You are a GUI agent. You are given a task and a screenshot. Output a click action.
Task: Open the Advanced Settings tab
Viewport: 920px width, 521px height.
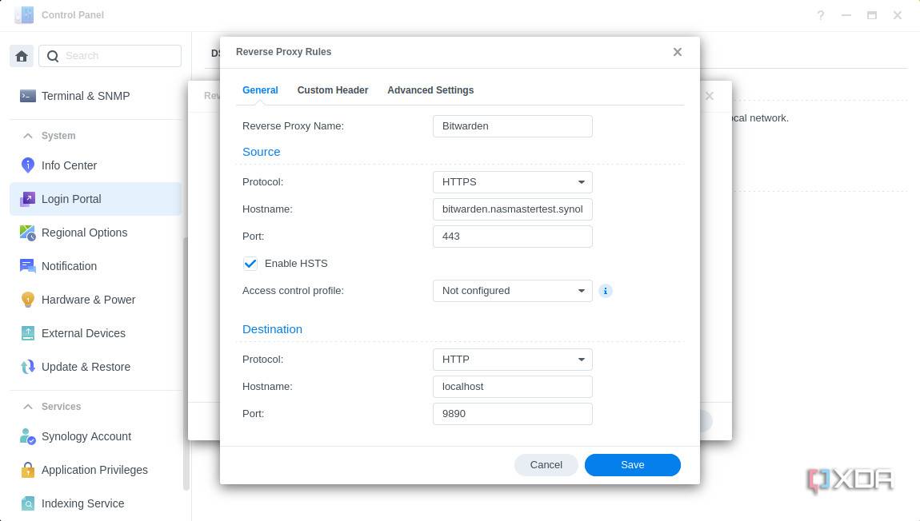(x=430, y=90)
